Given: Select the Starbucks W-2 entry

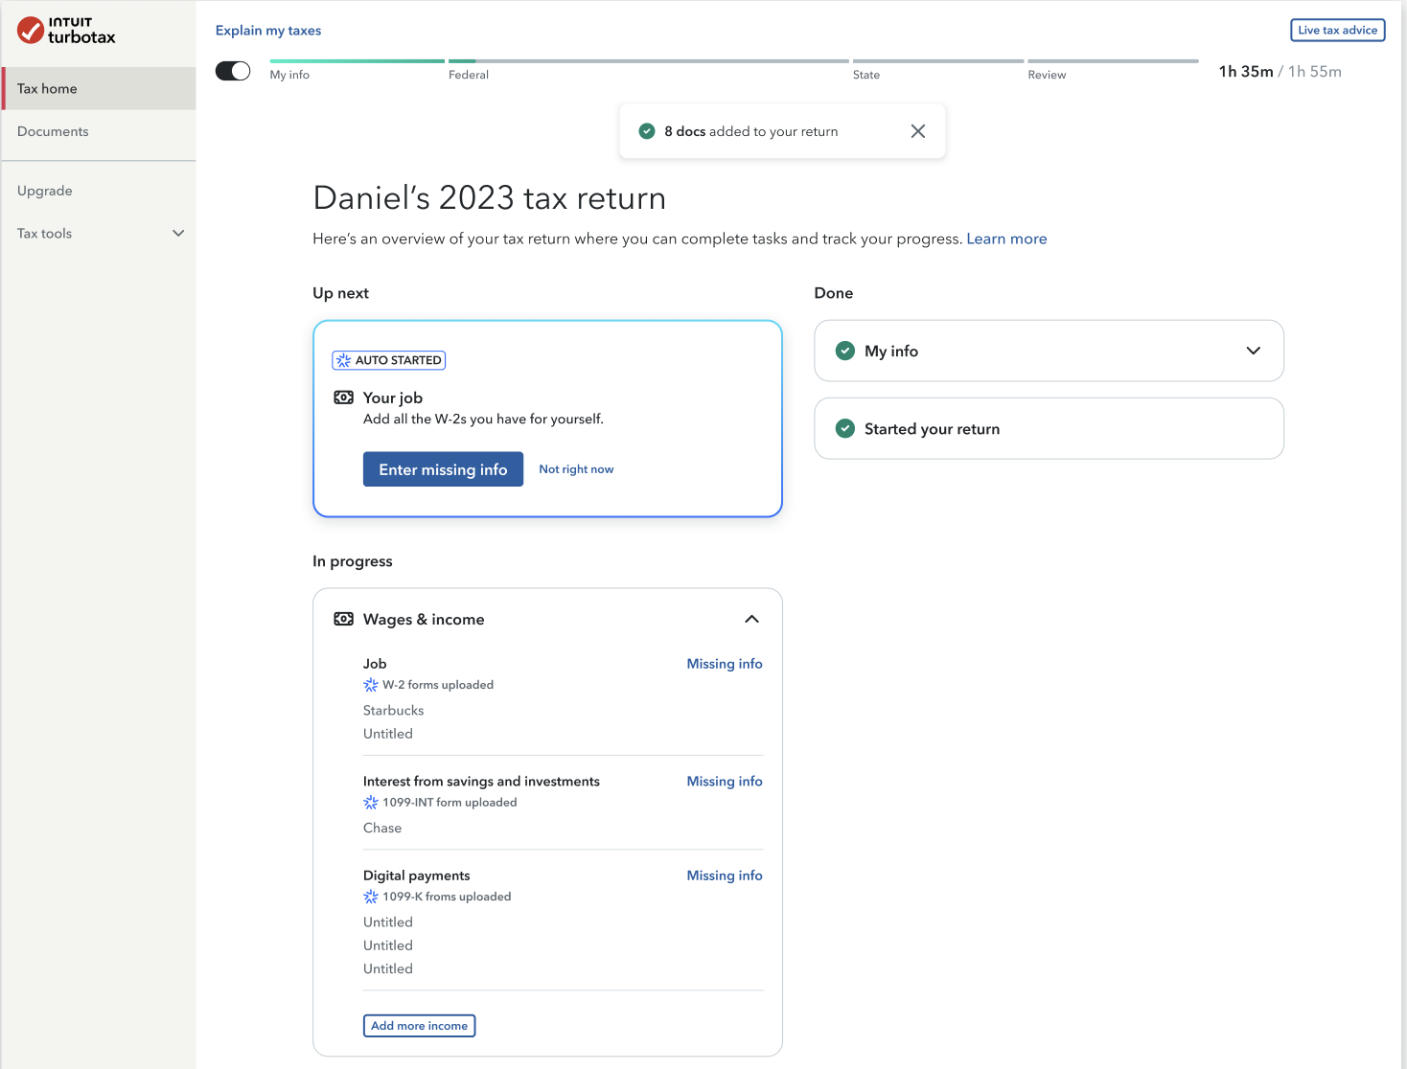Looking at the screenshot, I should (393, 711).
